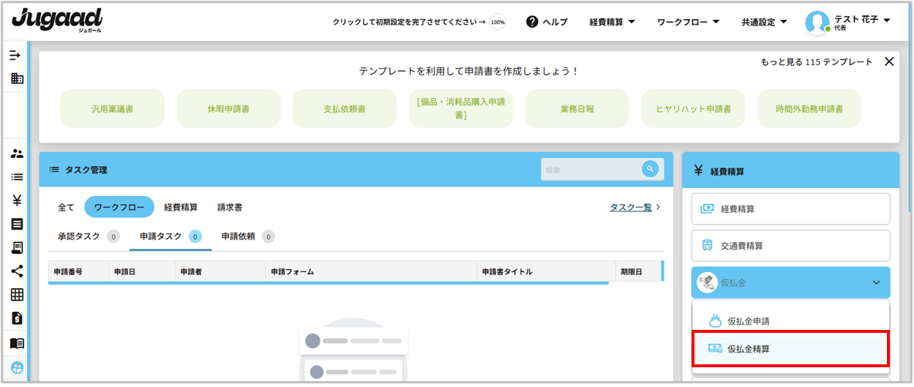This screenshot has height=387, width=914.
Task: Open the 業務日報 template
Action: 577,108
